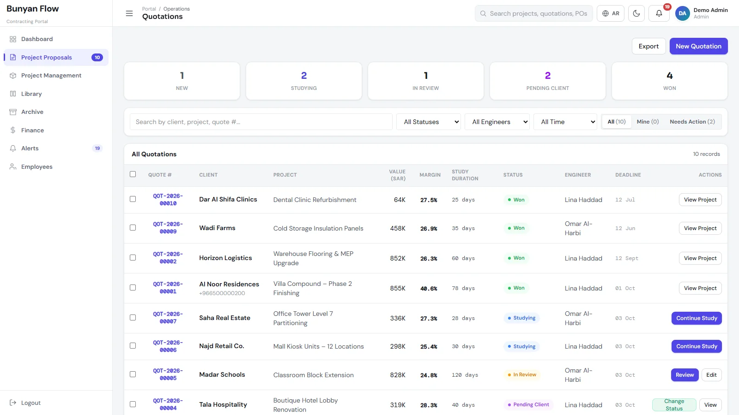The height and width of the screenshot is (415, 739).
Task: Expand the All Time dropdown
Action: click(565, 122)
